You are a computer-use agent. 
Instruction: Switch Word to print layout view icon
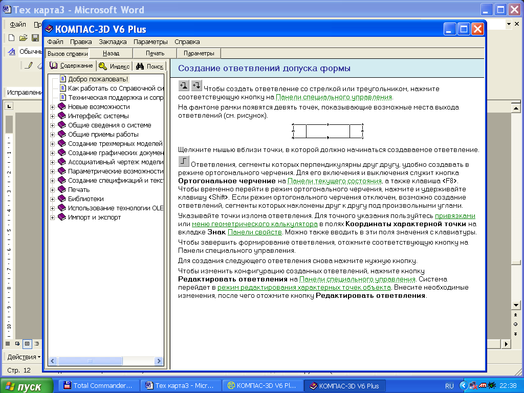tap(27, 343)
